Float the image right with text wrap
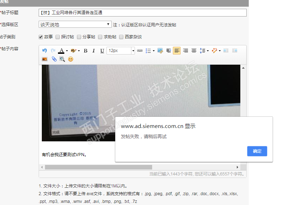This screenshot has height=205, width=286. coord(235,51)
